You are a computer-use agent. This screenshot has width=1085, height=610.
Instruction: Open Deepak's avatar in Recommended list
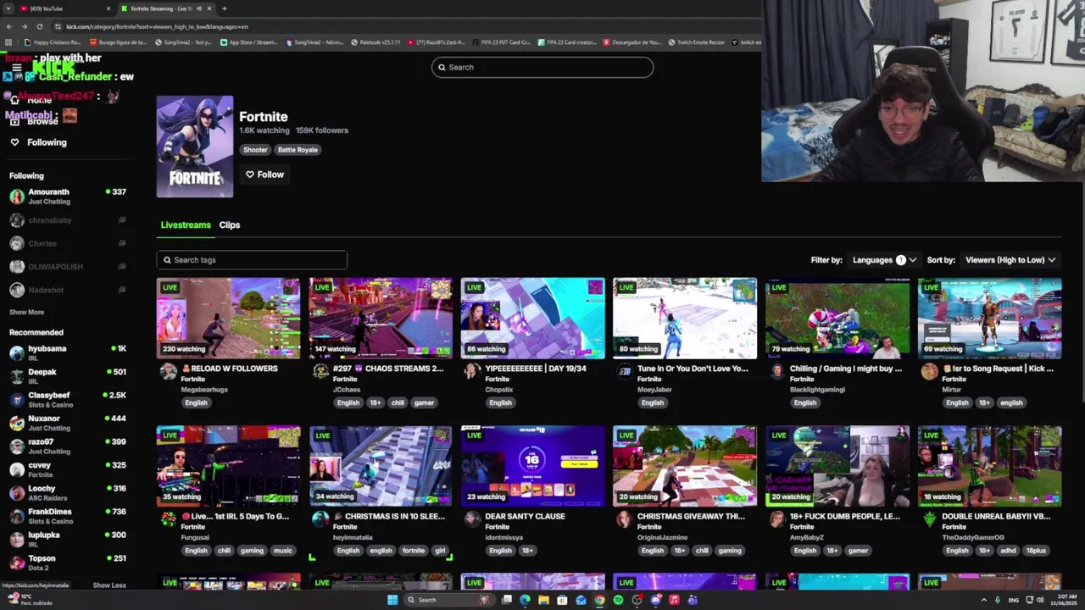click(17, 376)
